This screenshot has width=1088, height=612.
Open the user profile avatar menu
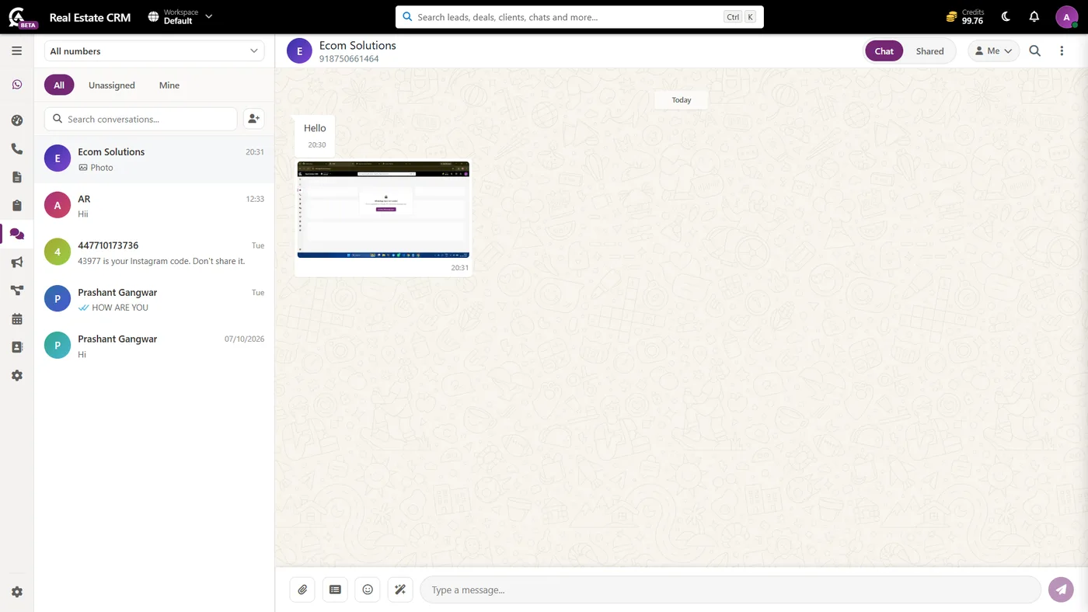pyautogui.click(x=1067, y=16)
